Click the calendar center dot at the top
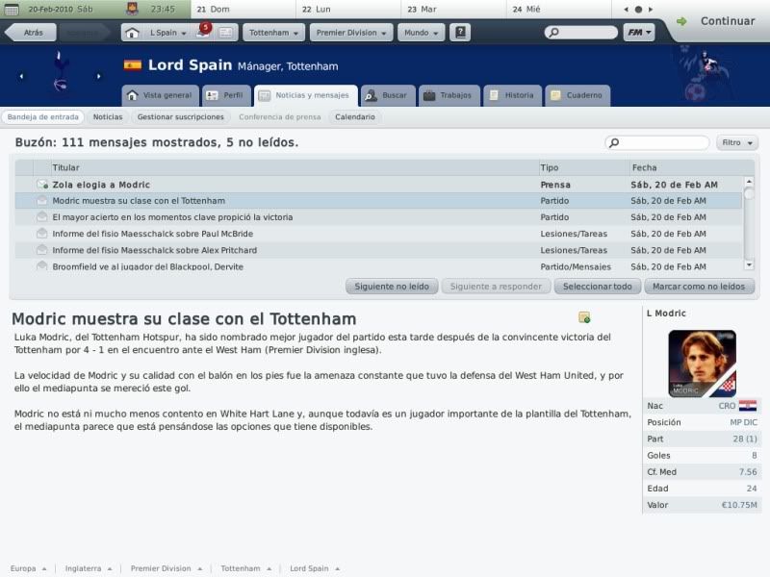 pos(638,10)
